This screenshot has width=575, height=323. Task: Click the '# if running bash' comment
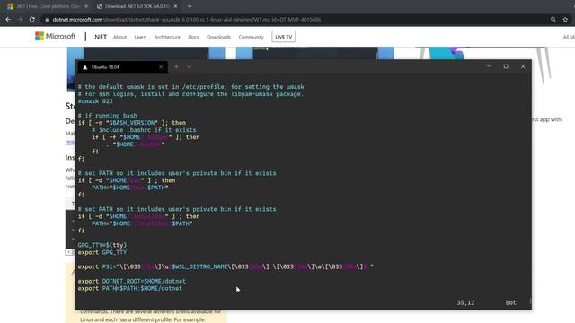[x=107, y=116]
